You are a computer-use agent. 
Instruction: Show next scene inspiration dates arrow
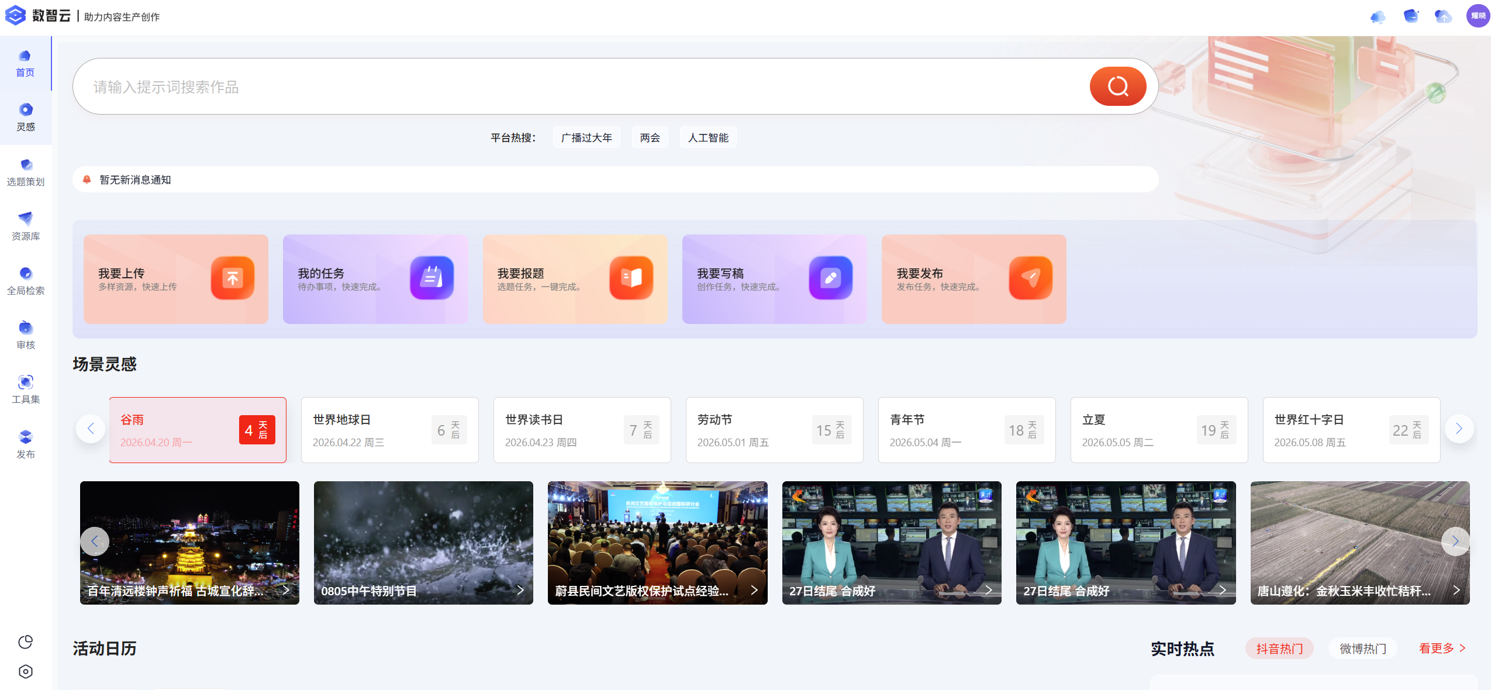click(x=1459, y=429)
